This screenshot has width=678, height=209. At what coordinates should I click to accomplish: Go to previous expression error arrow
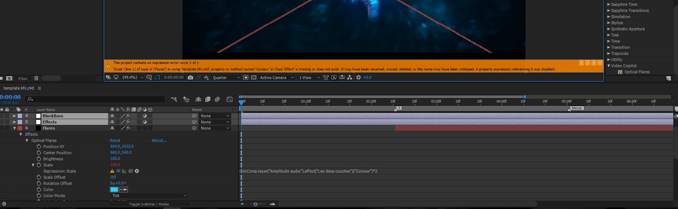pyautogui.click(x=581, y=63)
